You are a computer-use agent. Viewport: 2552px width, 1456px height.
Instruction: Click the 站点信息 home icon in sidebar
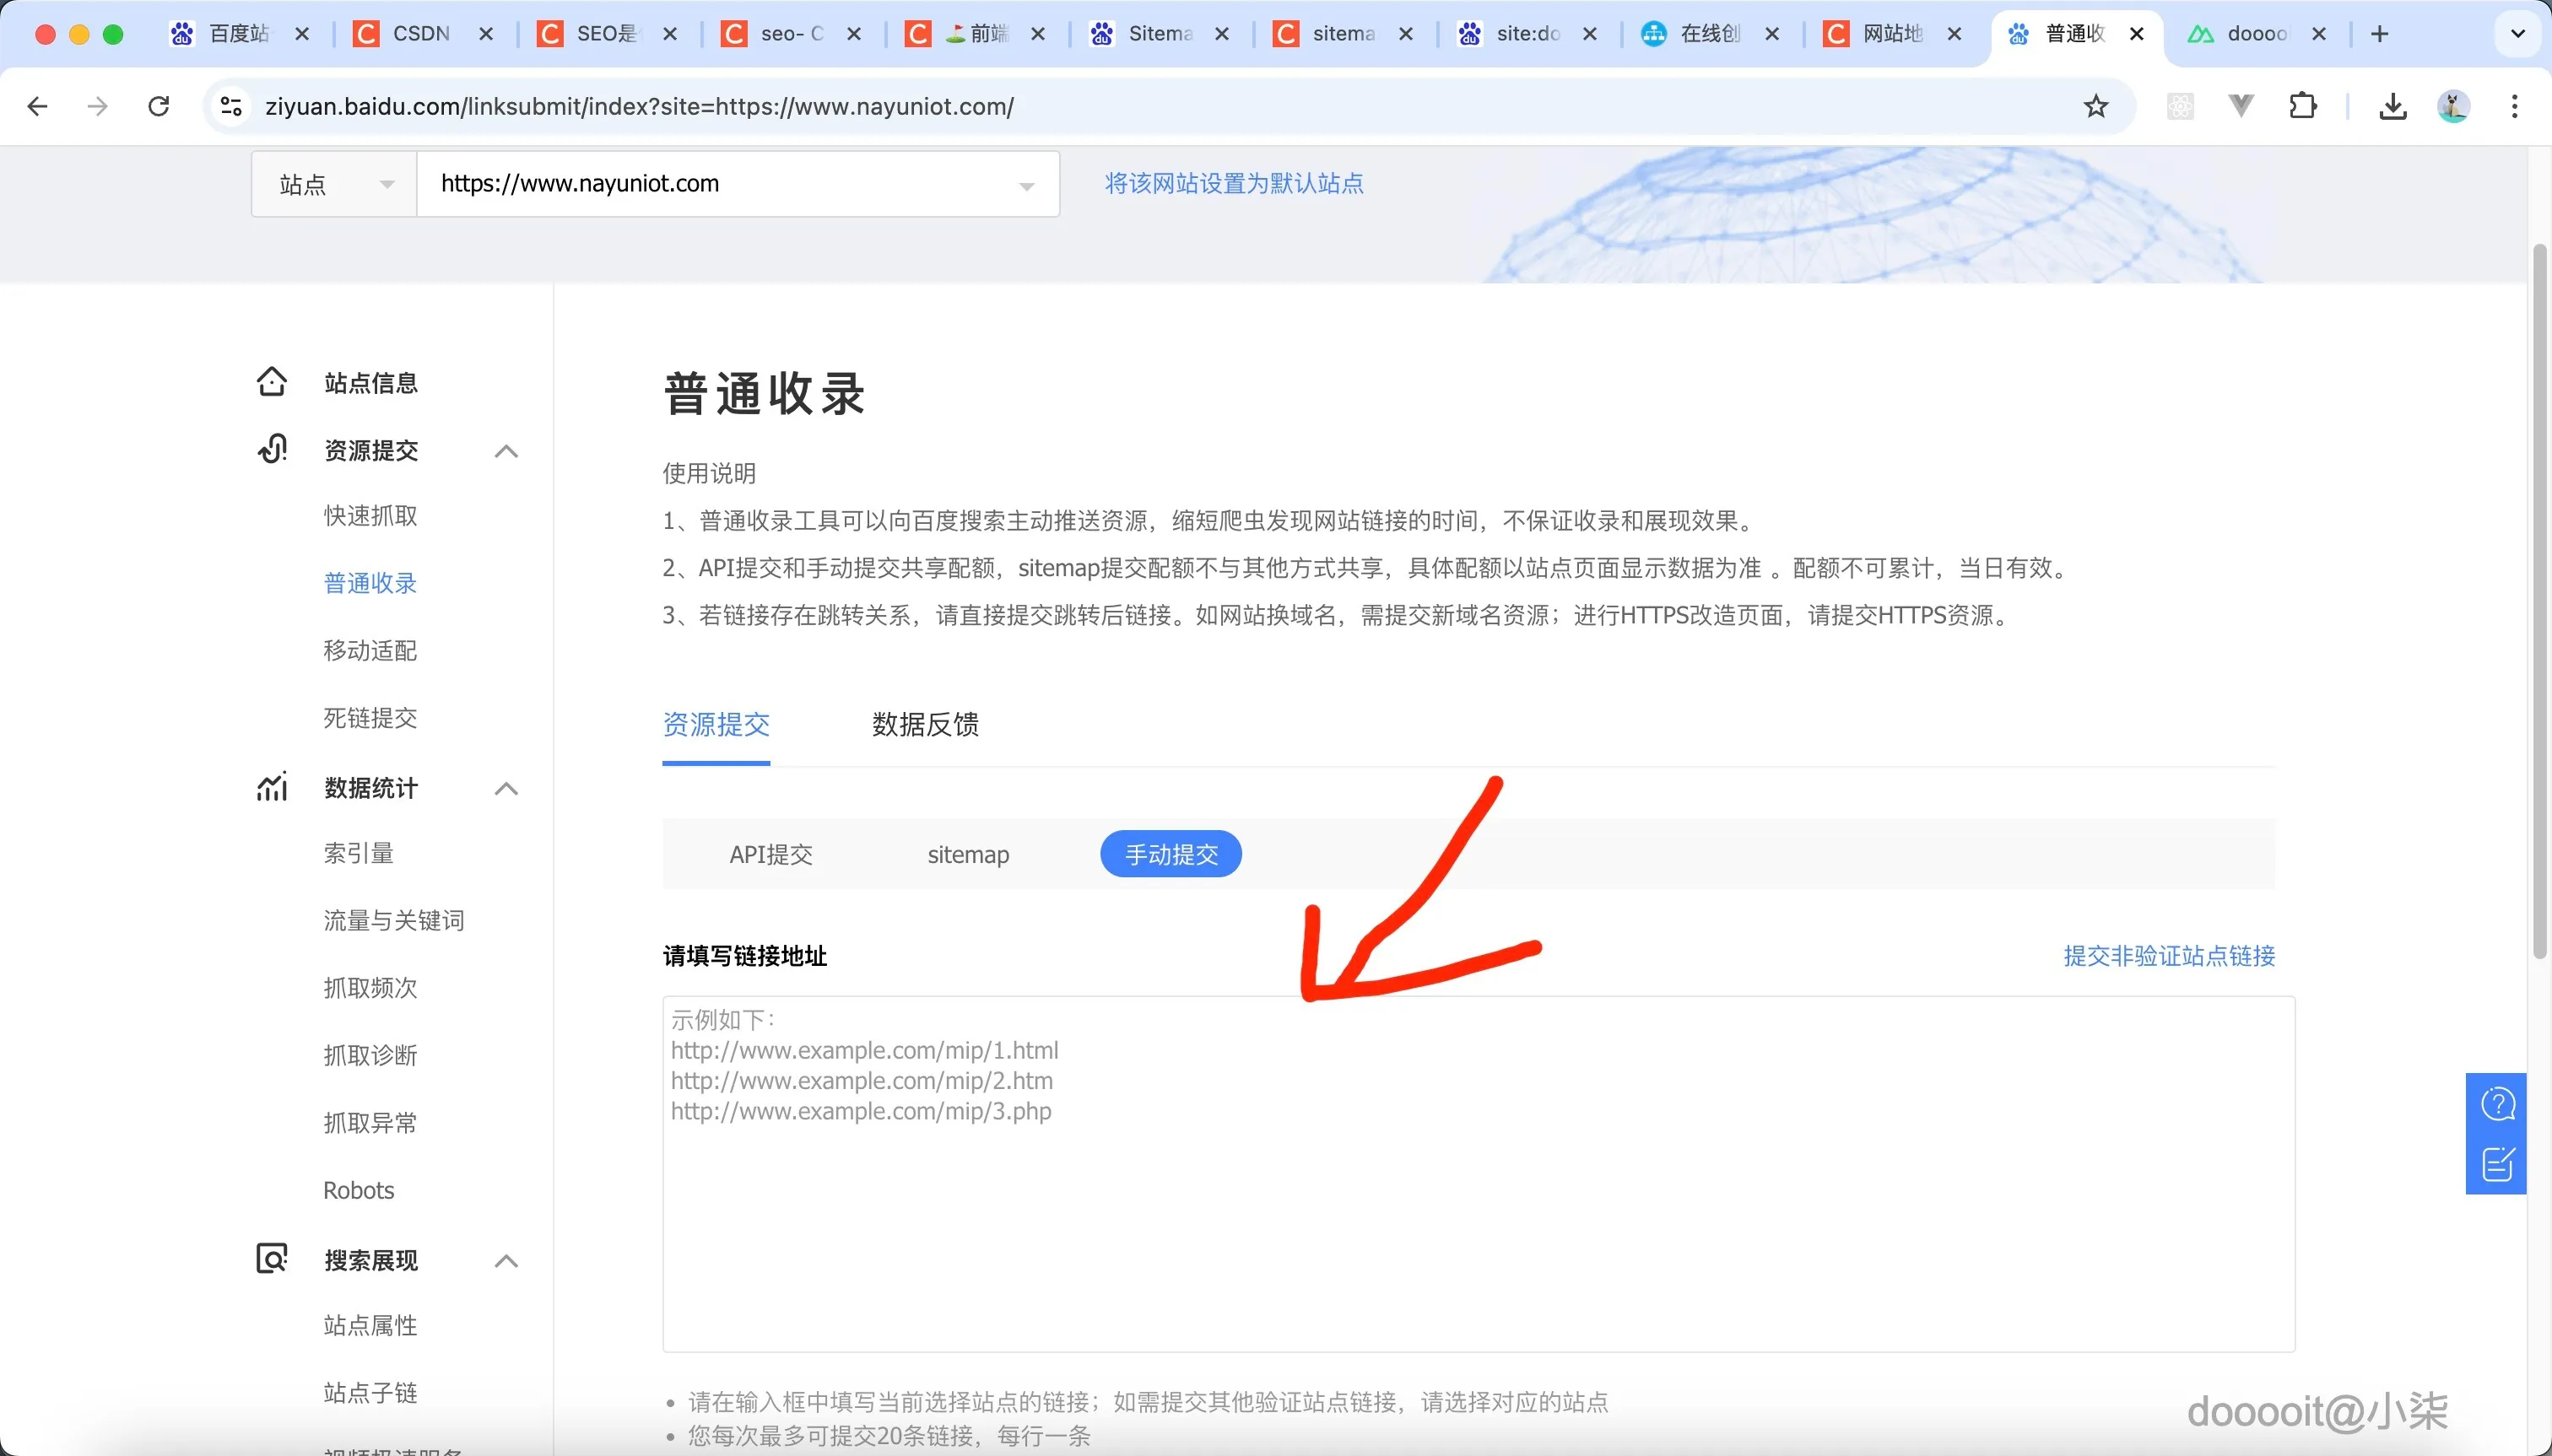point(270,381)
